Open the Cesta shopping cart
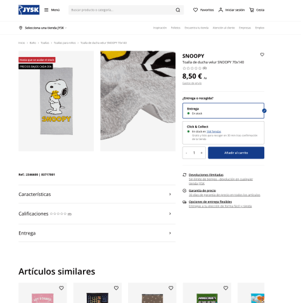301x303 pixels. click(x=257, y=10)
